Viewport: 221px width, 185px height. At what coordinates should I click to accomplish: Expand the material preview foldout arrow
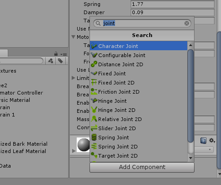(74, 151)
